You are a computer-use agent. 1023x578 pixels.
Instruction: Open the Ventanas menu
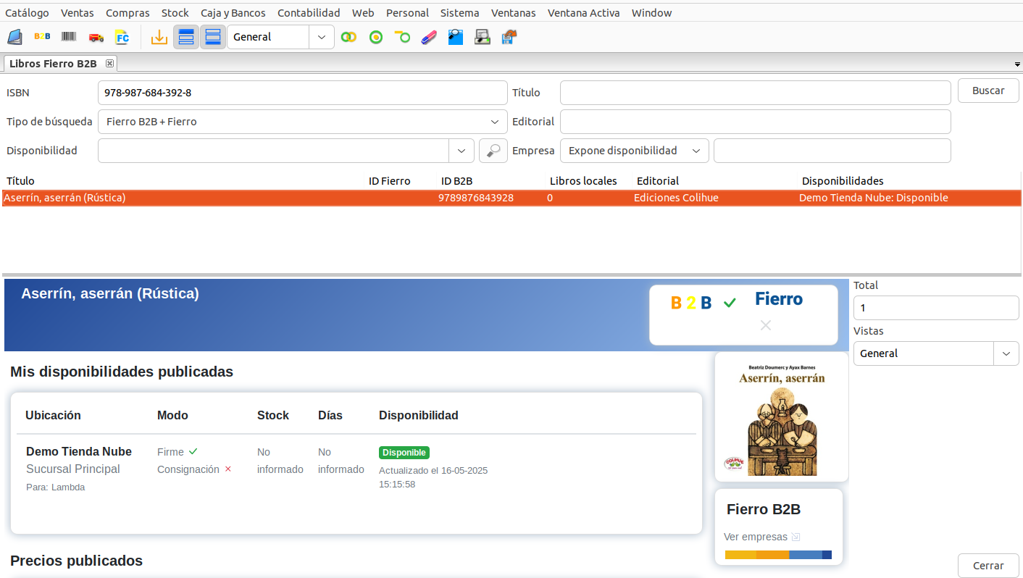(x=514, y=13)
